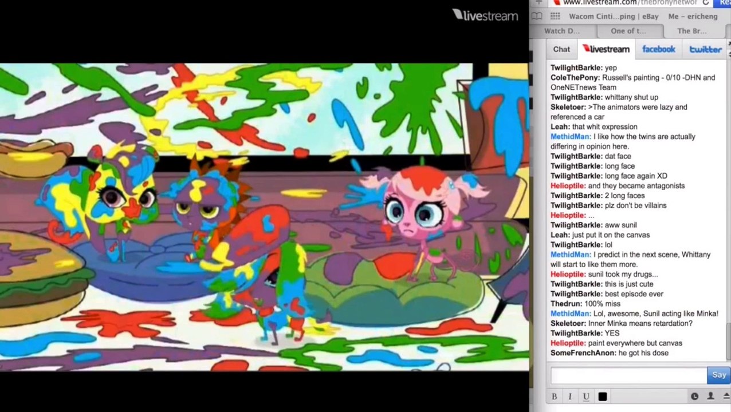Image resolution: width=731 pixels, height=412 pixels.
Task: Click the 'he got his dose' message
Action: click(643, 353)
